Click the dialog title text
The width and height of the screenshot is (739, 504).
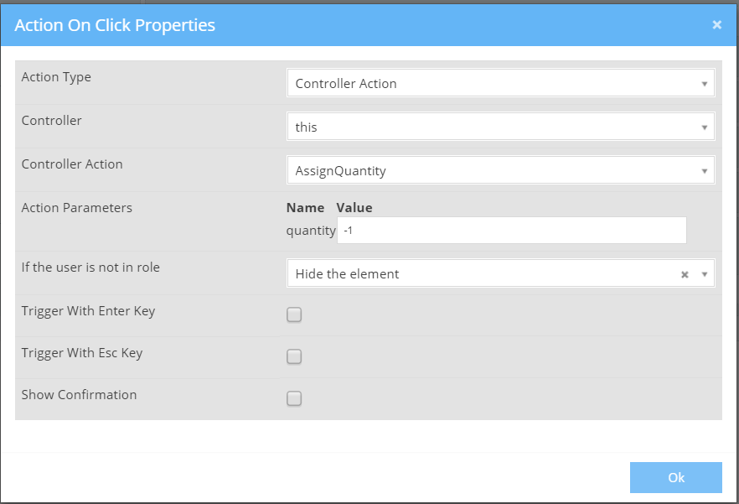(115, 25)
